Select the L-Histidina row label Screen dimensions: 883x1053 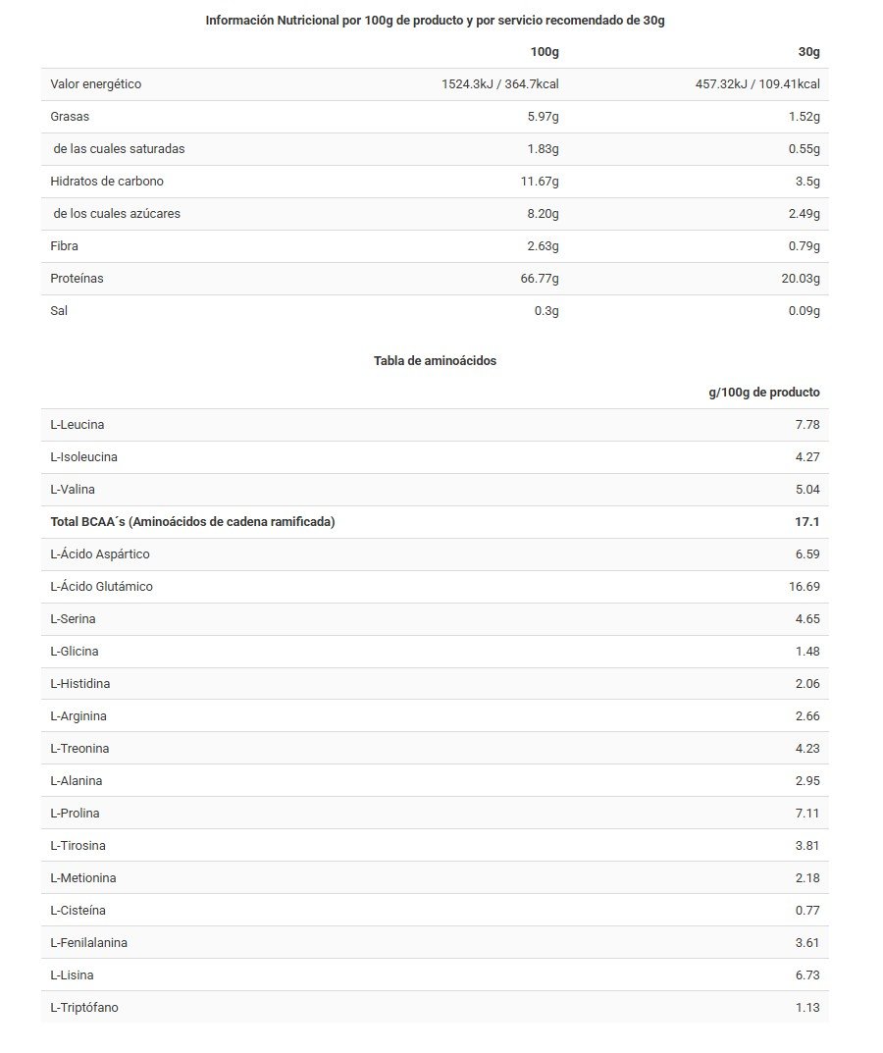click(x=80, y=684)
